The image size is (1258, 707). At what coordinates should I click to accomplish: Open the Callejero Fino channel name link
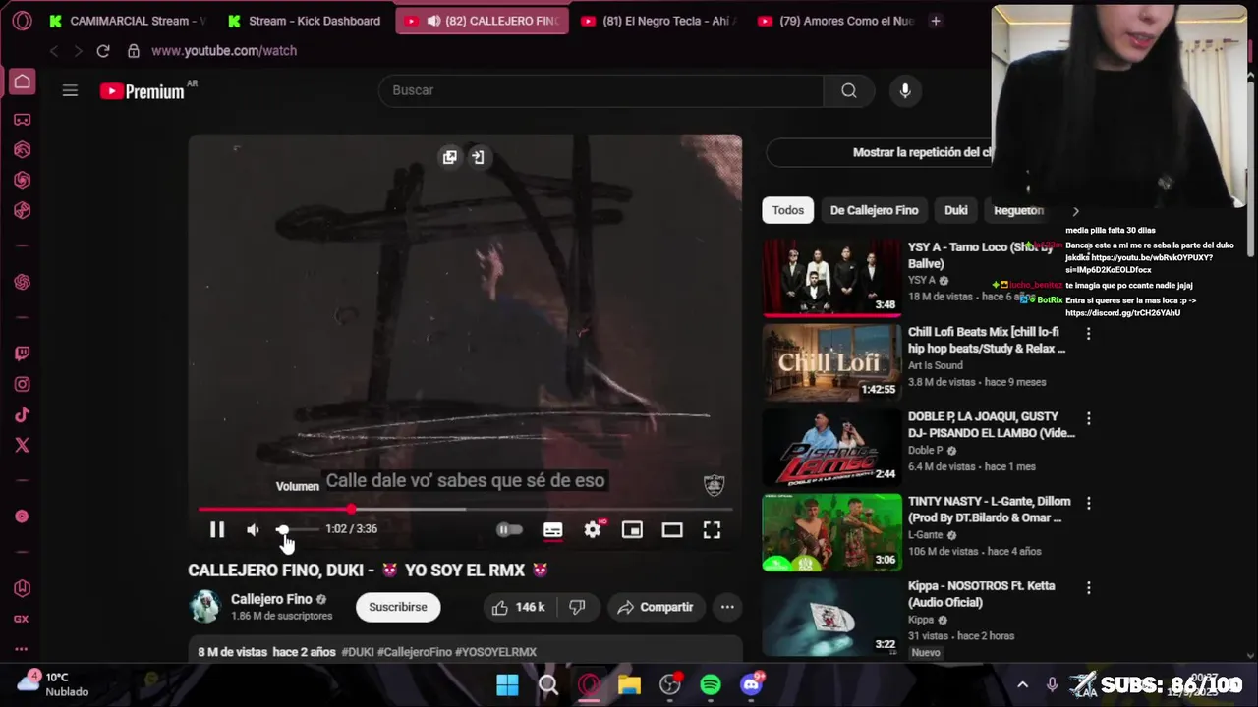click(x=271, y=599)
